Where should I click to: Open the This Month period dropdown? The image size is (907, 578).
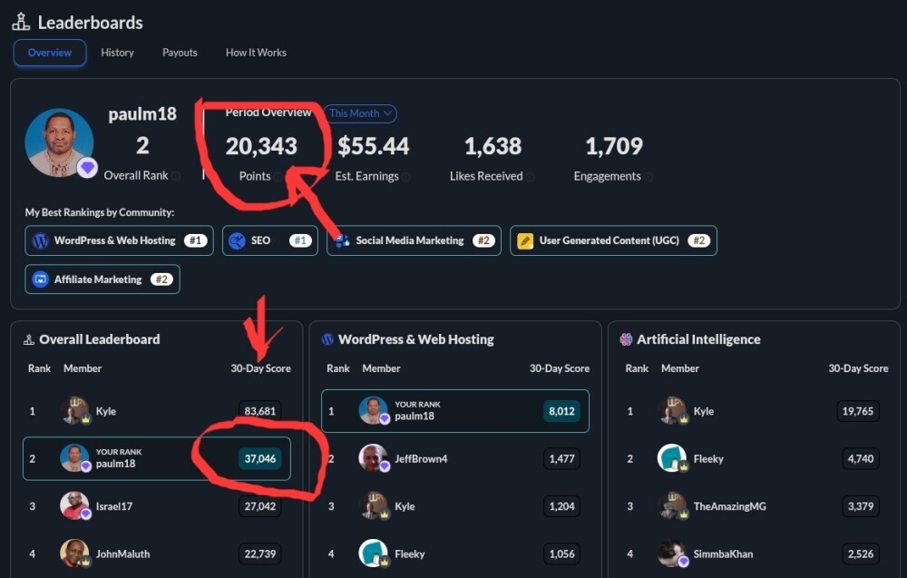[359, 113]
